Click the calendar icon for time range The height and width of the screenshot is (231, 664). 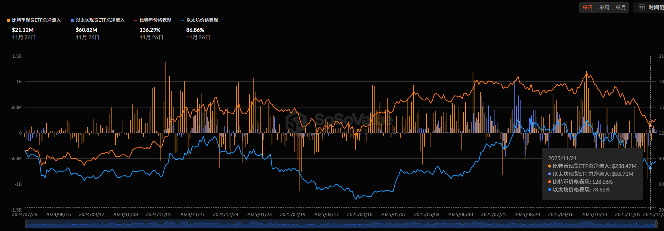pos(642,7)
